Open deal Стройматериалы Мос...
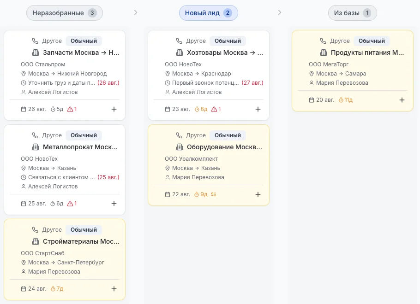 (81, 241)
